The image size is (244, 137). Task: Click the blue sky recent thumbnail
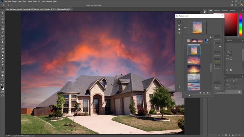click(207, 41)
